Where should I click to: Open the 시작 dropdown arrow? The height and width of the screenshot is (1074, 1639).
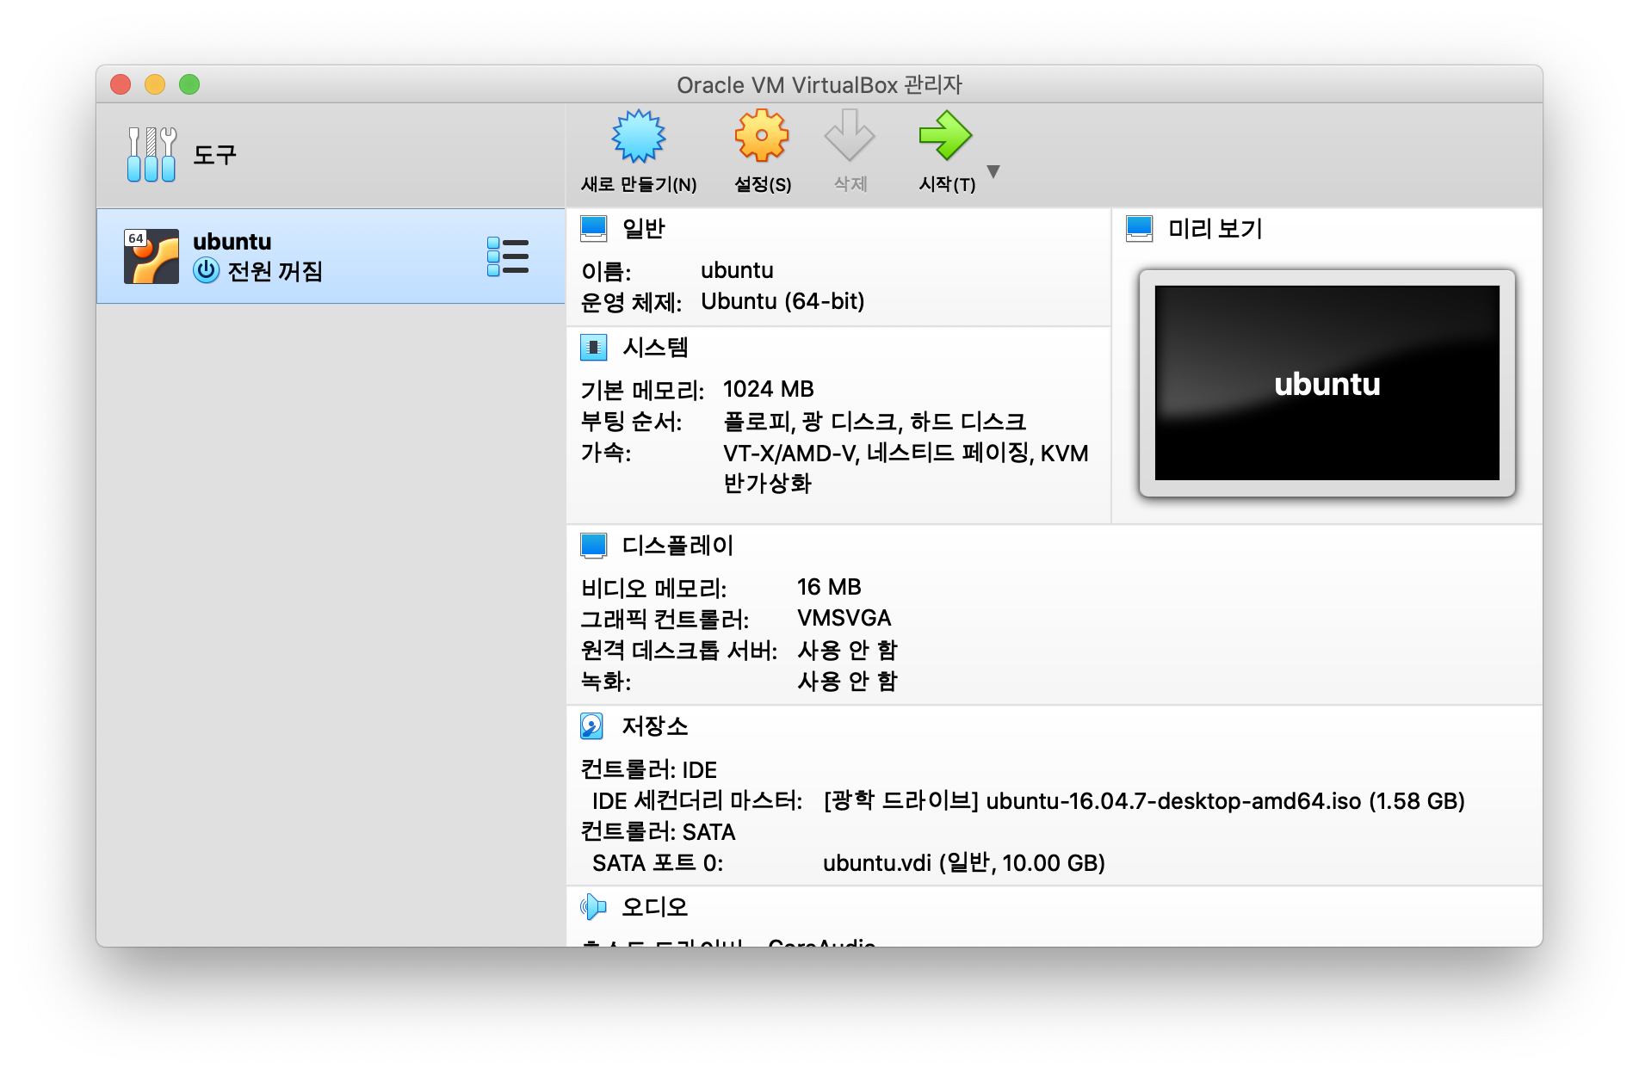tap(993, 171)
